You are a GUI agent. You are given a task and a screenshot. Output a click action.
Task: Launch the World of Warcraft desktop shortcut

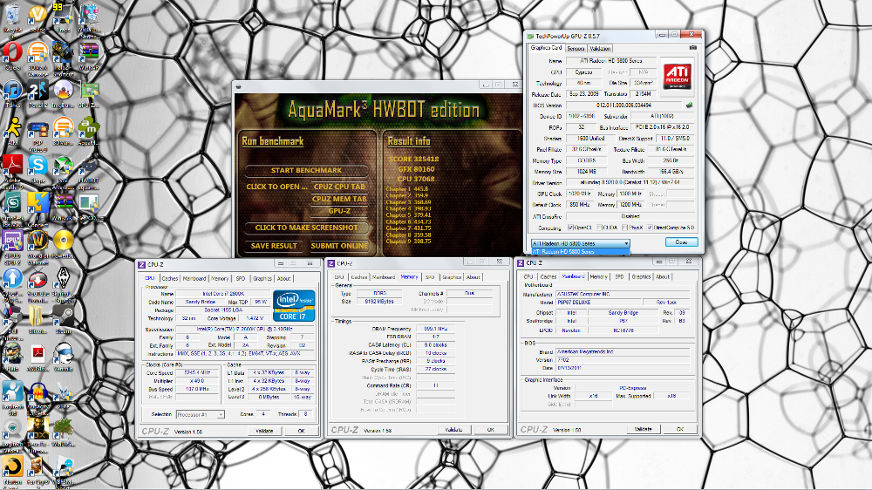tap(37, 243)
